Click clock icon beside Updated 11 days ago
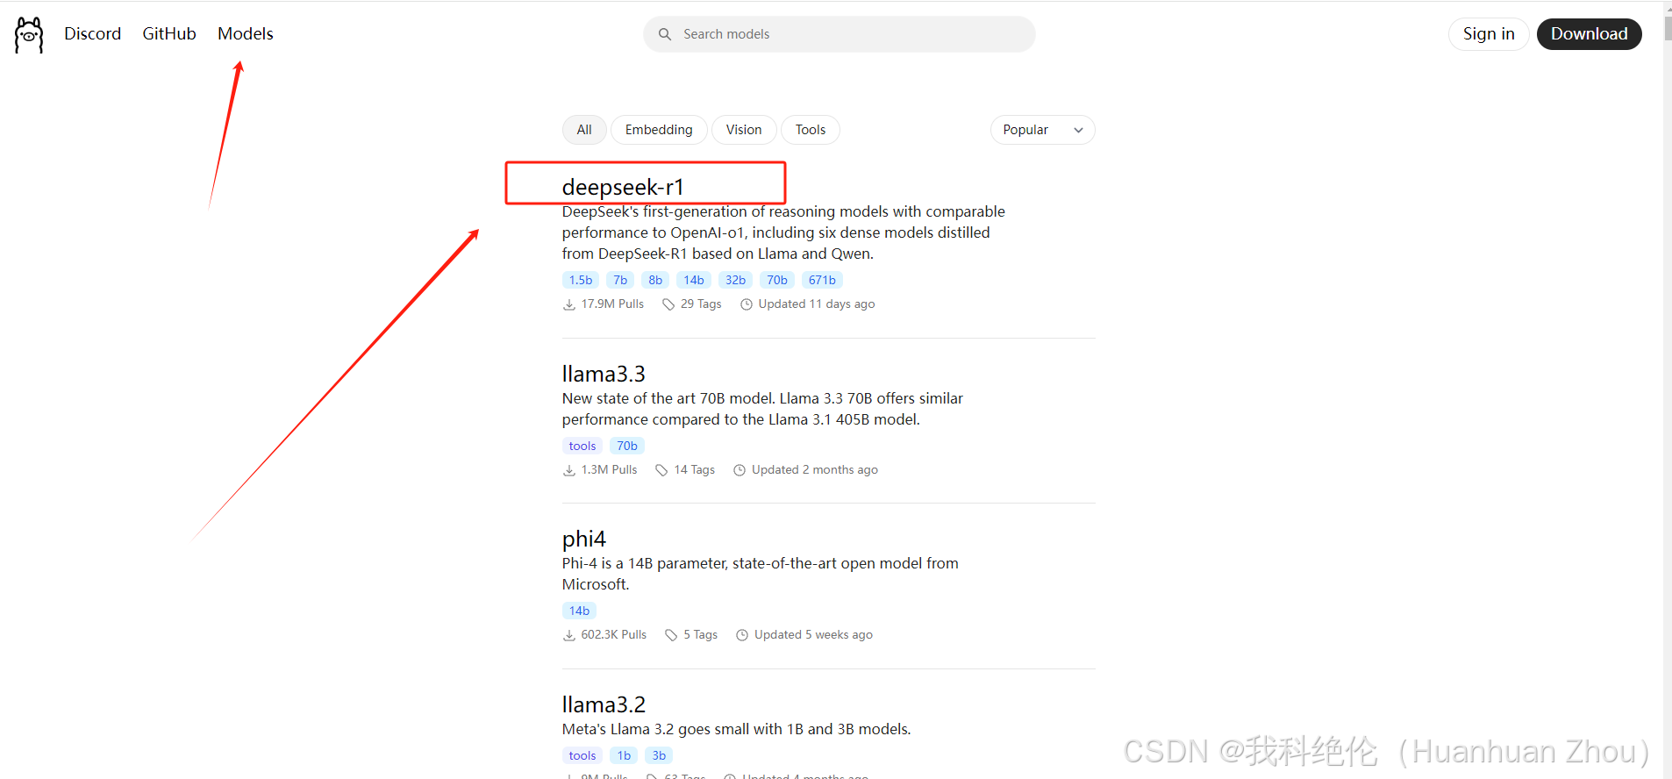 [747, 304]
